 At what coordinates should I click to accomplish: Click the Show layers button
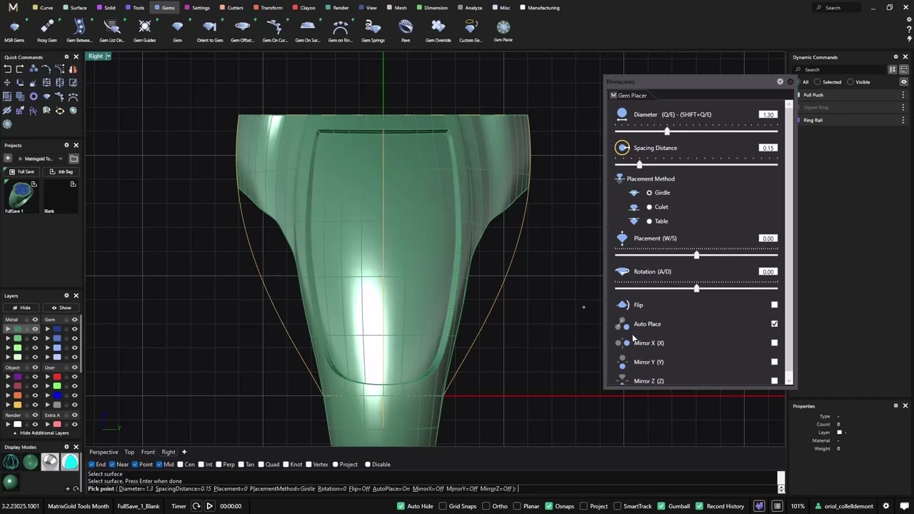61,308
